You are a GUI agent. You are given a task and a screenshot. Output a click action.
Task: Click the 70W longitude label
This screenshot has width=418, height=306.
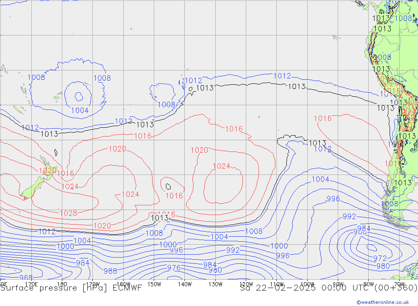[399, 284]
